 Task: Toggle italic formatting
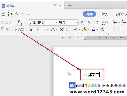coord(38,30)
